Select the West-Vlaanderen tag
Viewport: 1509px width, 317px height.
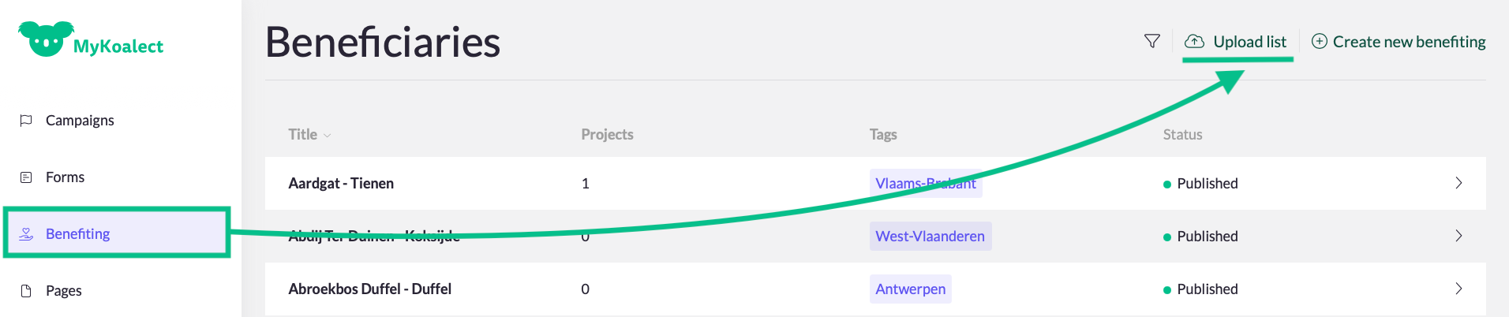tap(930, 236)
